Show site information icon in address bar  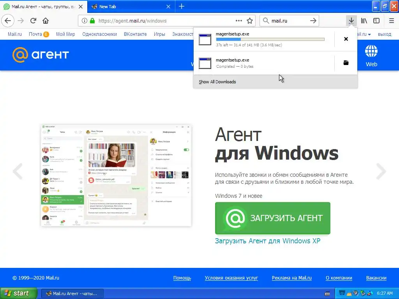point(85,21)
